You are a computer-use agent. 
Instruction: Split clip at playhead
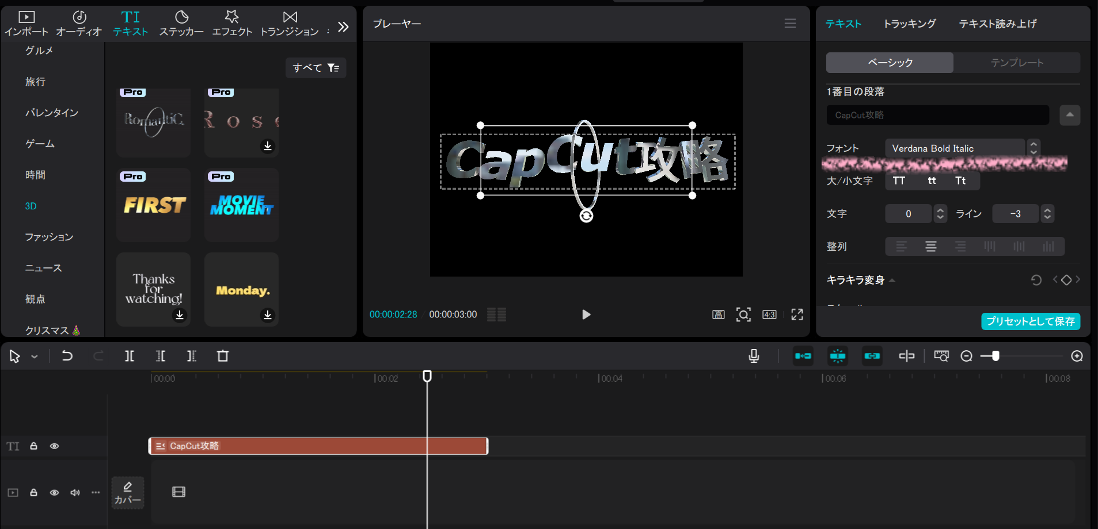click(x=130, y=356)
